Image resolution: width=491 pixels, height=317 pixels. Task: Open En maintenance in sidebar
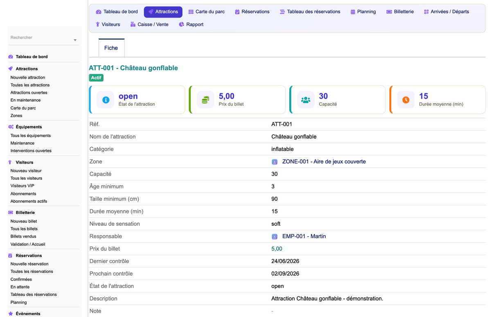(25, 100)
